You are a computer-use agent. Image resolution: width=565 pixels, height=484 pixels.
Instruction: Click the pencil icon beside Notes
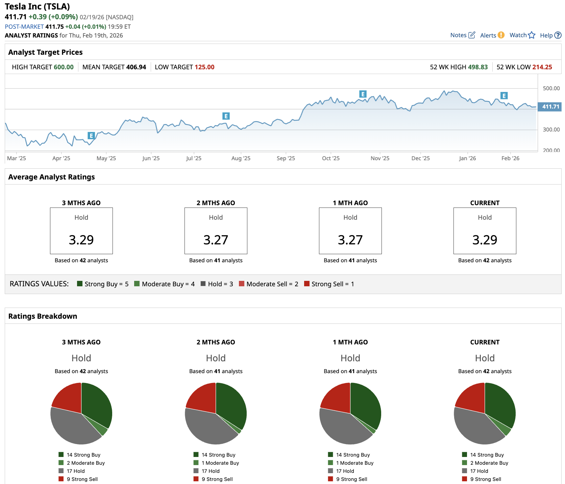pyautogui.click(x=472, y=35)
